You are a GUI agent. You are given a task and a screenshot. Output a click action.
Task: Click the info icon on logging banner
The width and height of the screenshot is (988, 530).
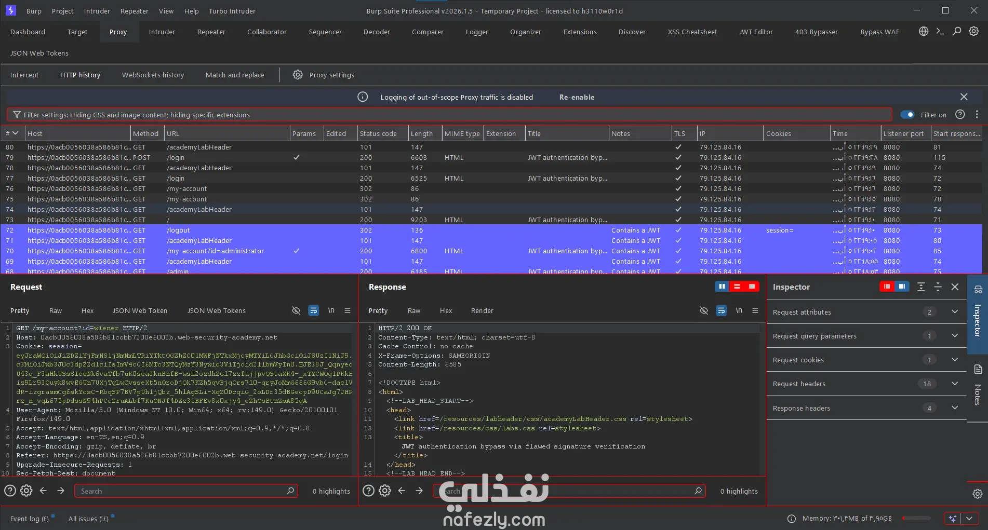[x=363, y=97]
